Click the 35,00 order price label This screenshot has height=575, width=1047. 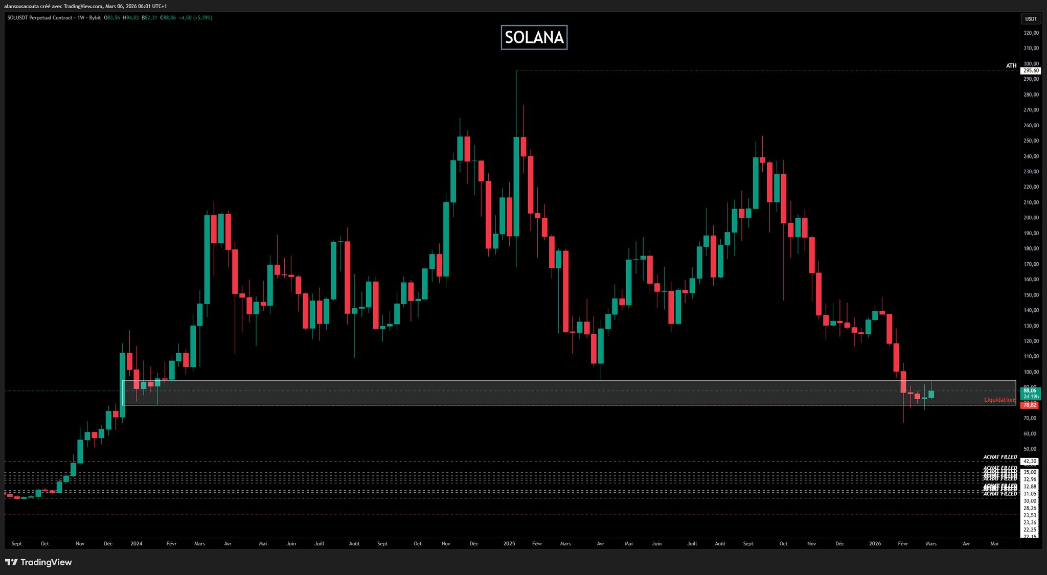point(1030,472)
